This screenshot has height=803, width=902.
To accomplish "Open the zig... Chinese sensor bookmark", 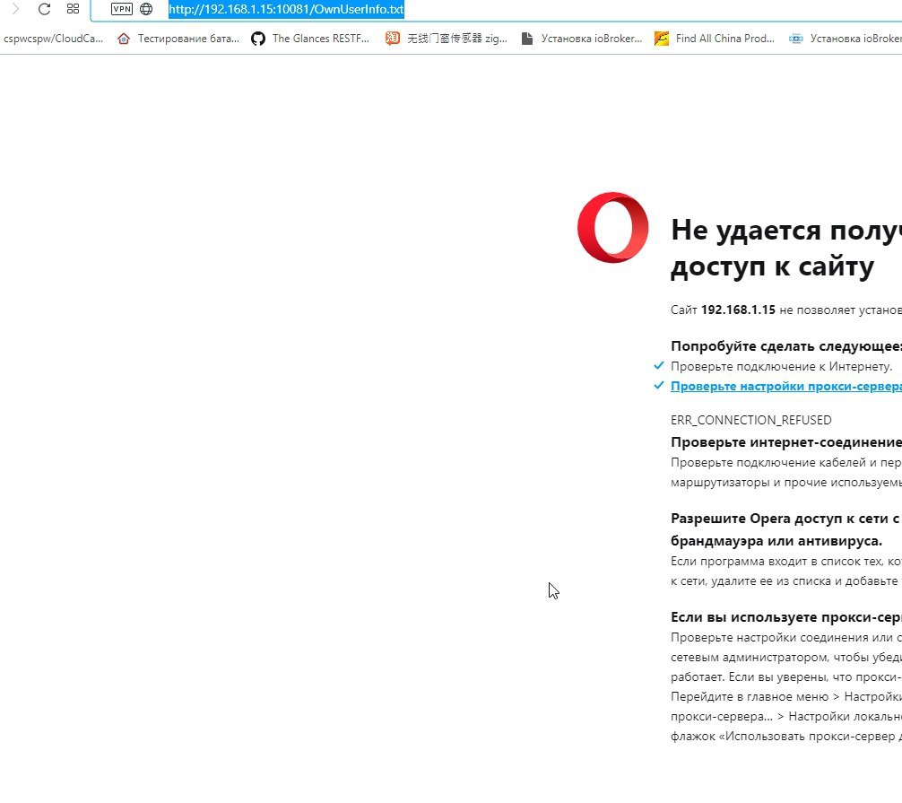I will [456, 39].
